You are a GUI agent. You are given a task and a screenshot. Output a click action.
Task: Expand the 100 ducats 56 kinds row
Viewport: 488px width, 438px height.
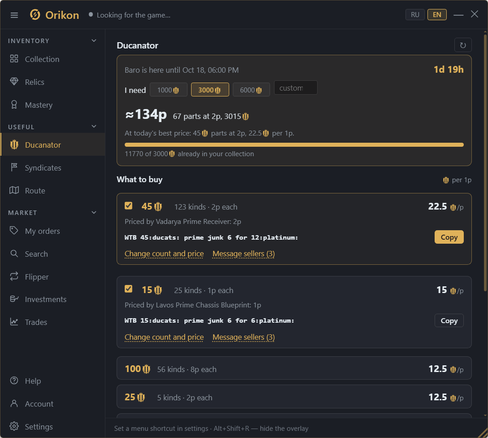click(294, 368)
